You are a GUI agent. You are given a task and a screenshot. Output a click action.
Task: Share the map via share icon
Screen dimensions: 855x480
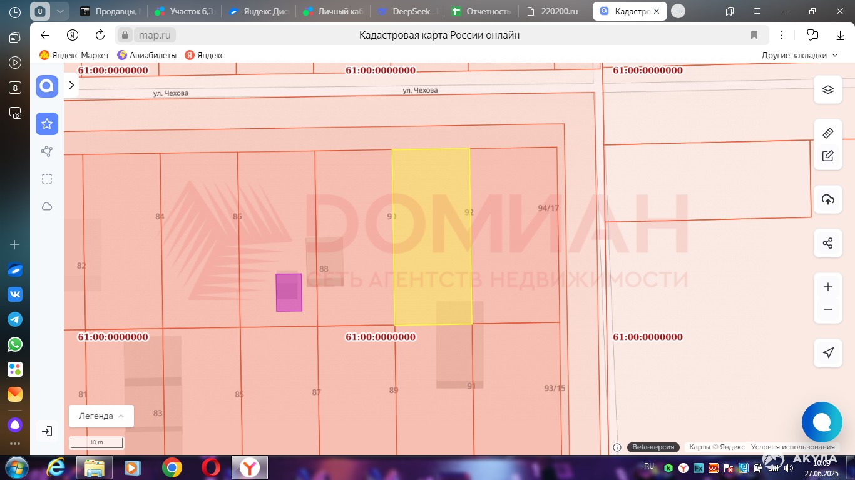(827, 243)
